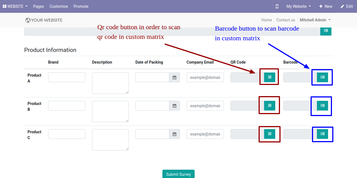This screenshot has height=178, width=357.
Task: Focus the Company Email field for Product B
Action: coord(205,106)
